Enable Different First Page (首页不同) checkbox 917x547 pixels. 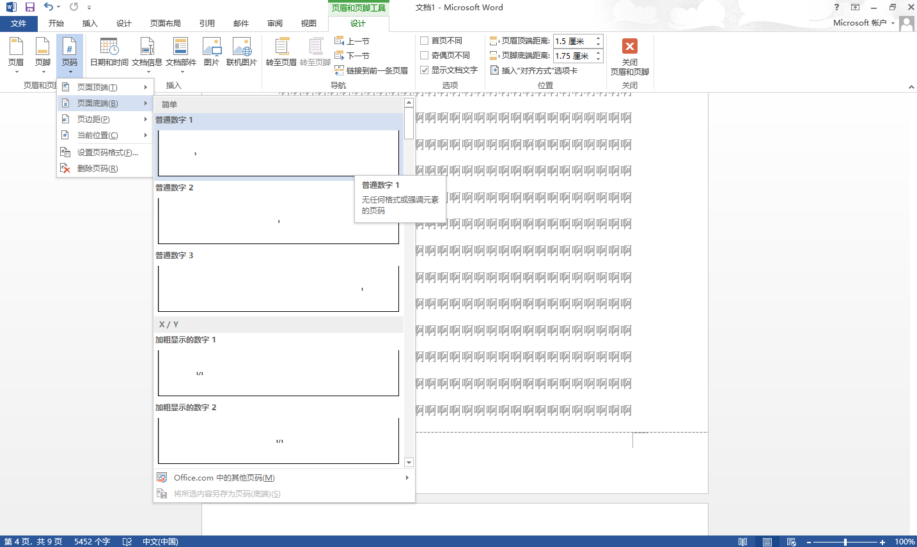[425, 41]
